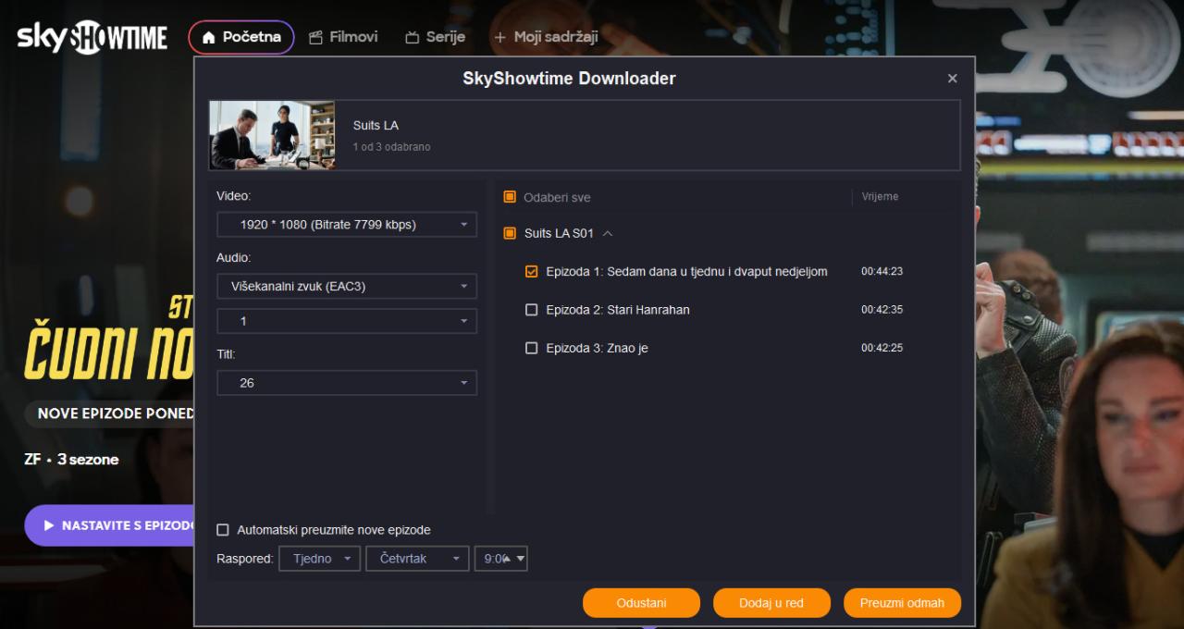
Task: Open the audio track dropdown showing 1
Action: (347, 321)
